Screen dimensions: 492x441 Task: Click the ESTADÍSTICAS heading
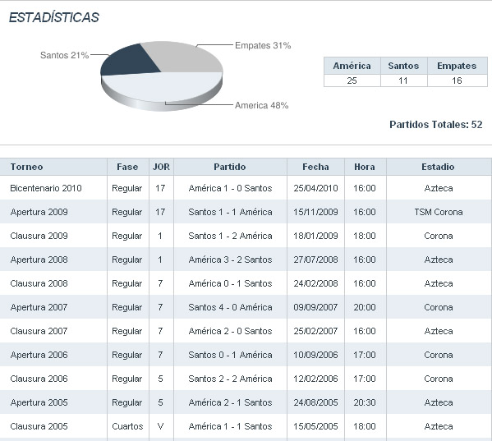[x=54, y=17]
